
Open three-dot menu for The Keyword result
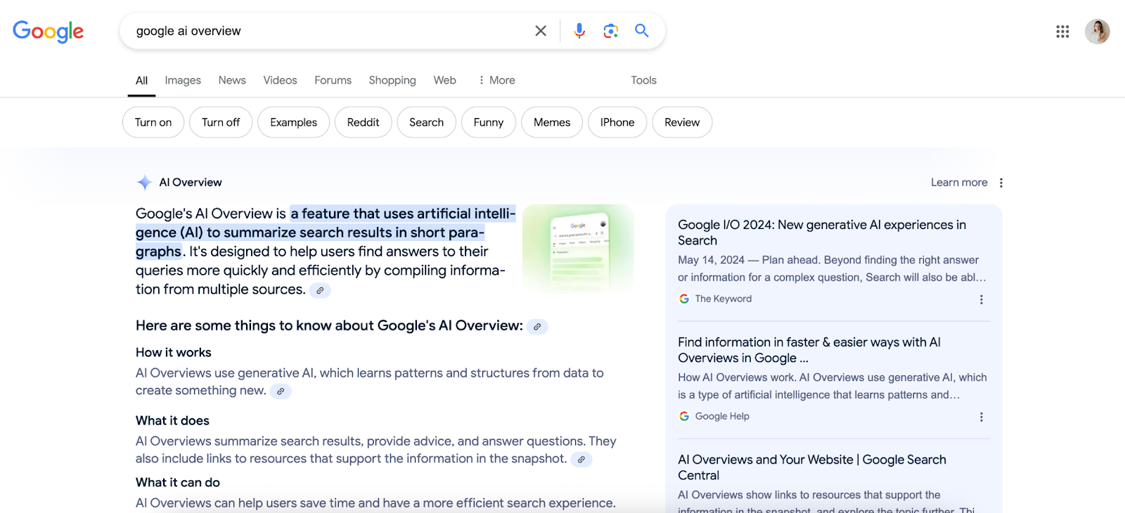[x=982, y=299]
